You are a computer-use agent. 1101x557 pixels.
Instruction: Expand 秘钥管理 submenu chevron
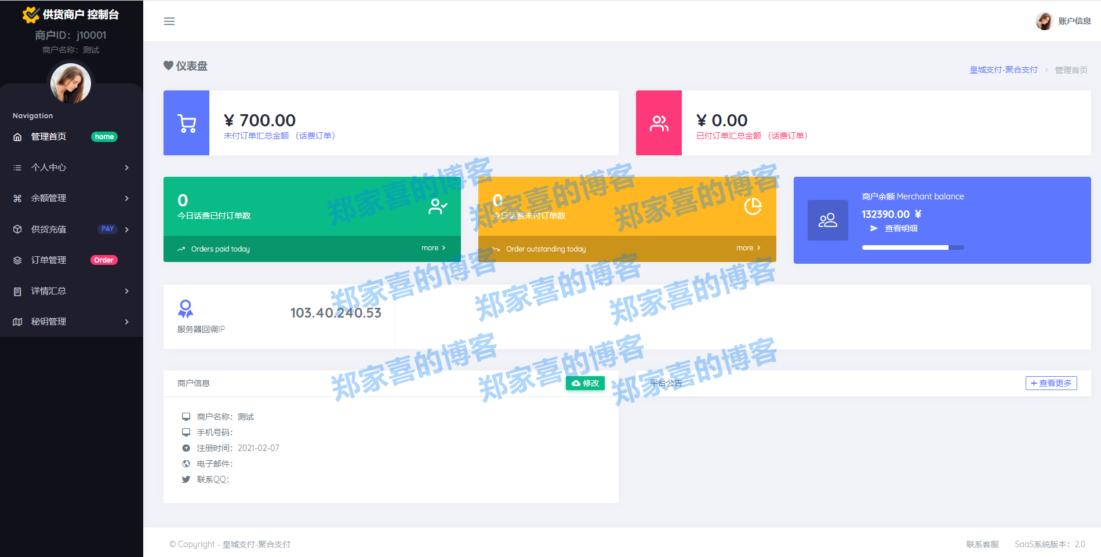click(126, 322)
